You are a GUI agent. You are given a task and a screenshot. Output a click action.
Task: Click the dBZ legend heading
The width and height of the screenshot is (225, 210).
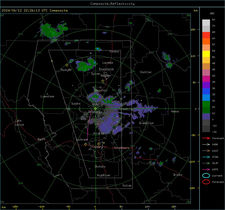tap(212, 13)
